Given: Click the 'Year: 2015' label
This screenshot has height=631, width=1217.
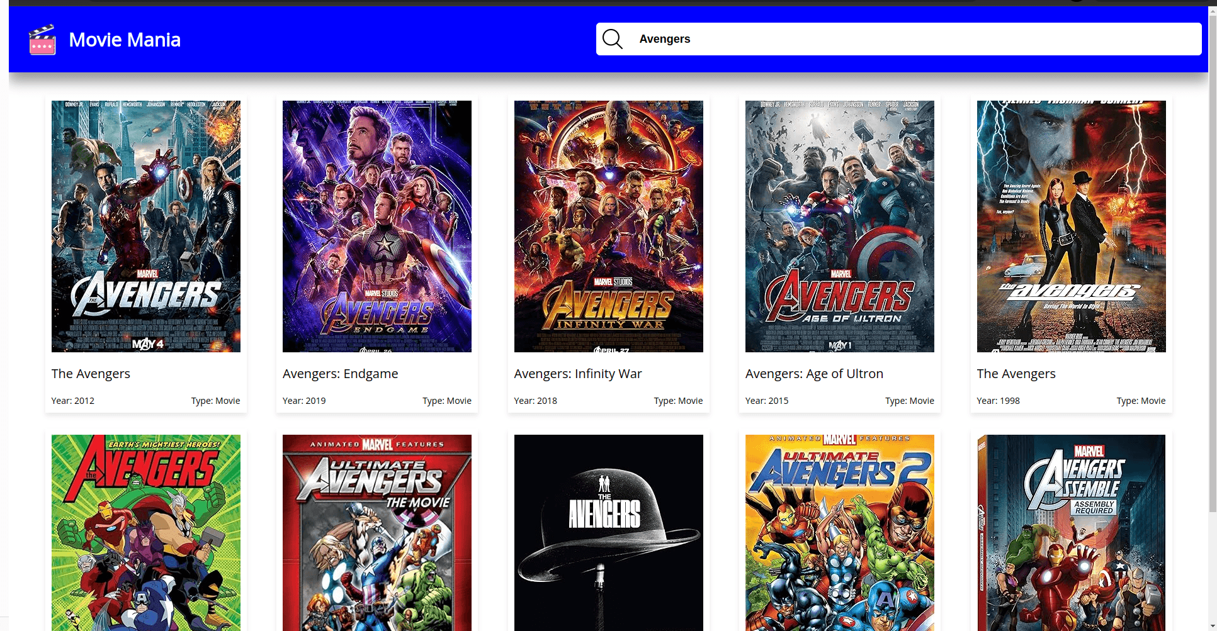Looking at the screenshot, I should tap(767, 401).
